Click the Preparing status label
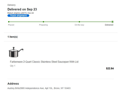 coord(43,25)
